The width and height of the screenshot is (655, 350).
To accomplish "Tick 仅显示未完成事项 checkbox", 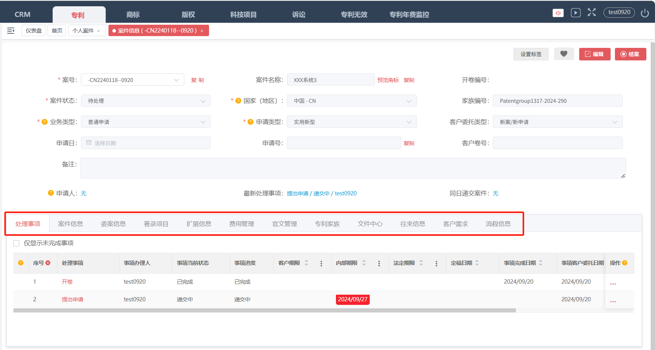I will [17, 243].
